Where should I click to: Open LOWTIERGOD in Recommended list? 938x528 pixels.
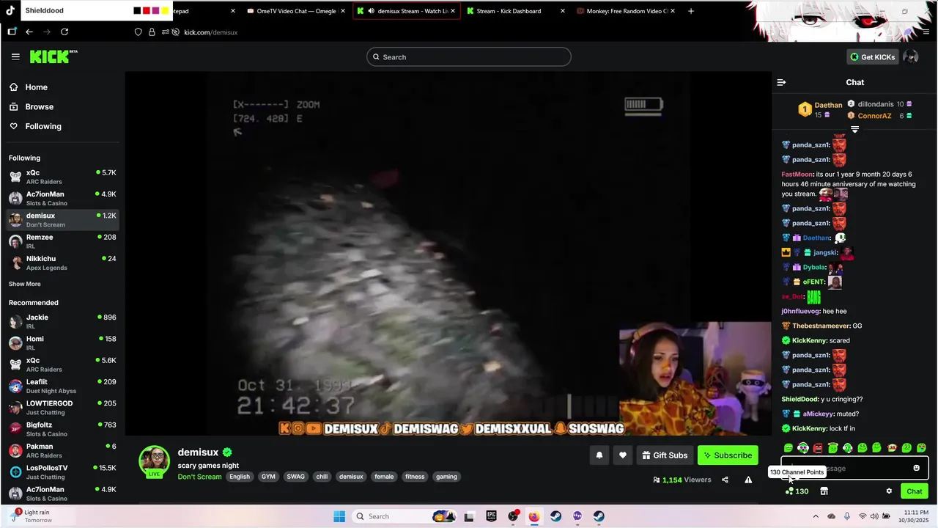62,407
